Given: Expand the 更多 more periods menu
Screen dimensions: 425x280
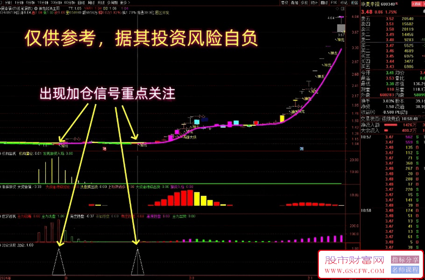Looking at the screenshot, I should (x=125, y=3).
